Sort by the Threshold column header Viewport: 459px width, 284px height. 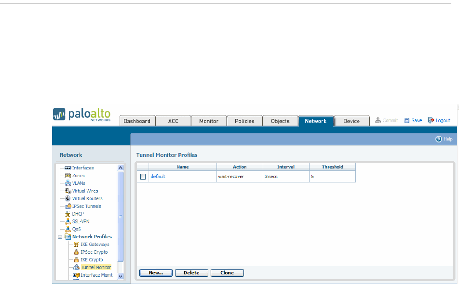point(333,167)
